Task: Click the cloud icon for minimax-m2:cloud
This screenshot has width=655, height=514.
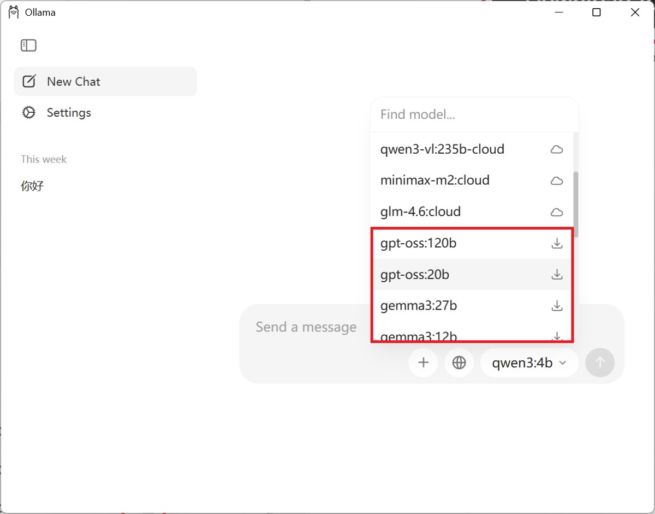Action: click(x=557, y=180)
